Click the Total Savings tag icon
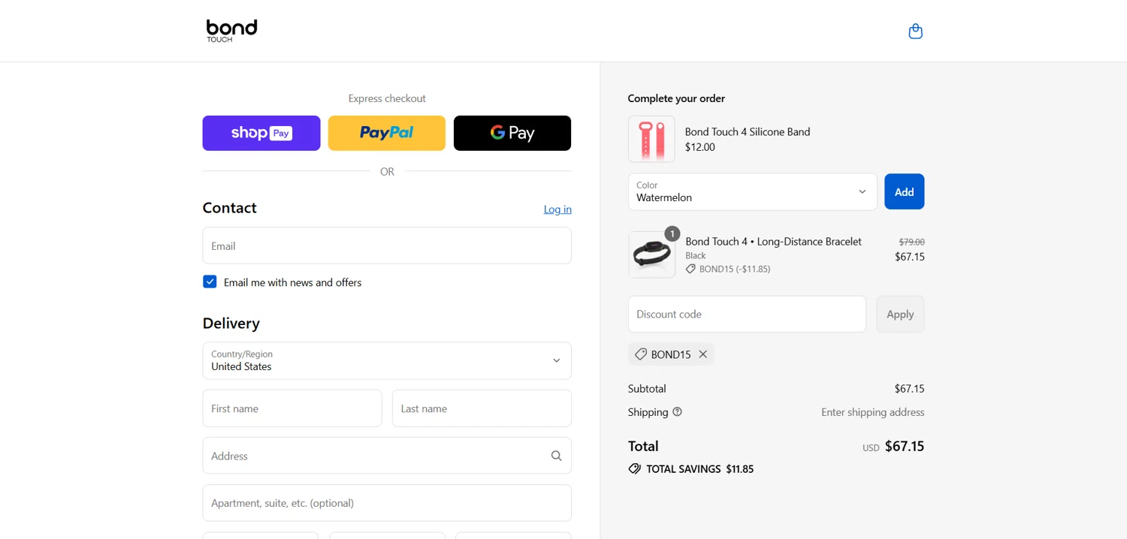The image size is (1127, 539). click(635, 468)
